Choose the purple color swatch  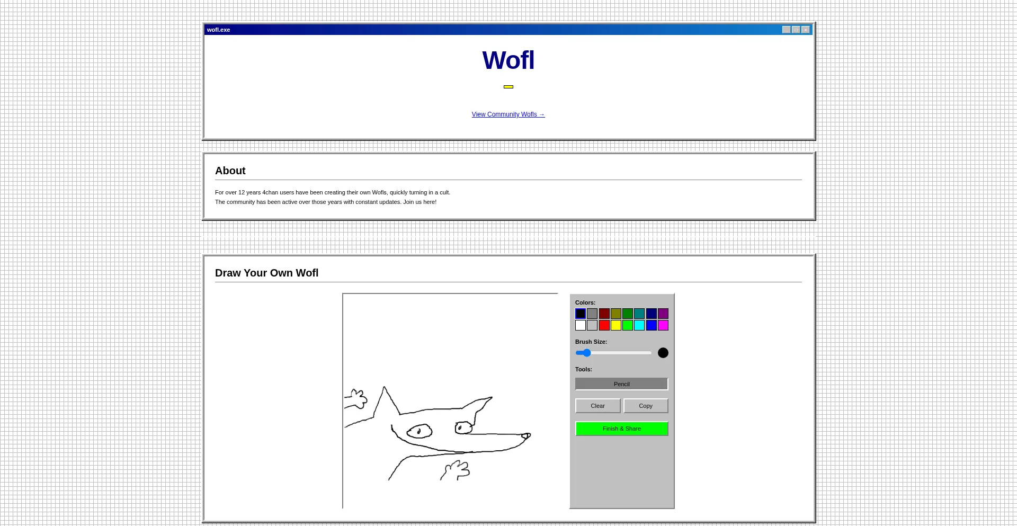[x=663, y=314]
